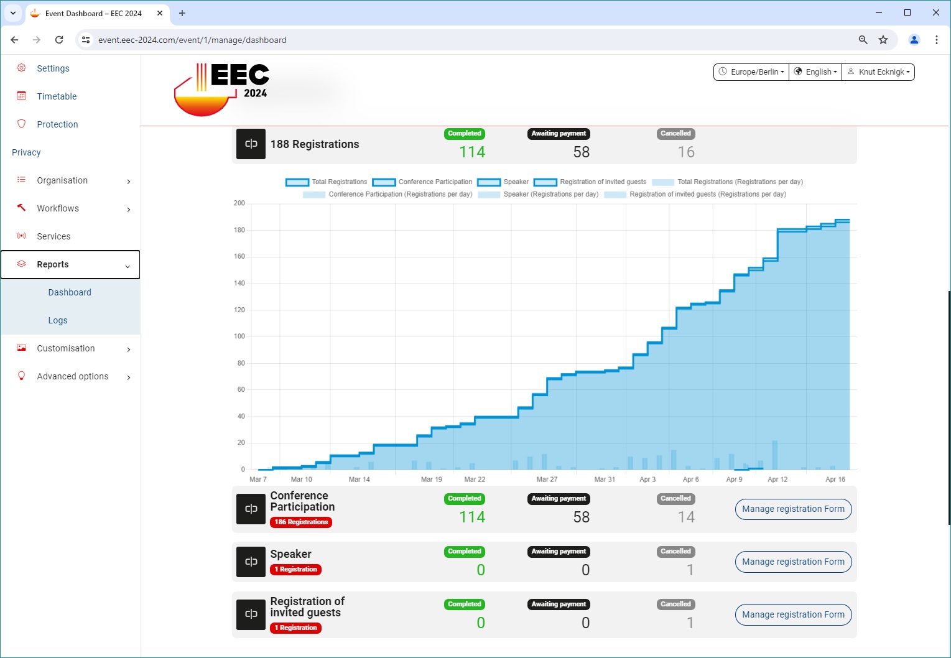This screenshot has width=951, height=658.
Task: Toggle the Total Registrations legend series
Action: coord(327,182)
